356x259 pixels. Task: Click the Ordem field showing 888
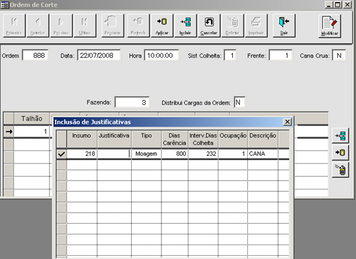(x=35, y=55)
